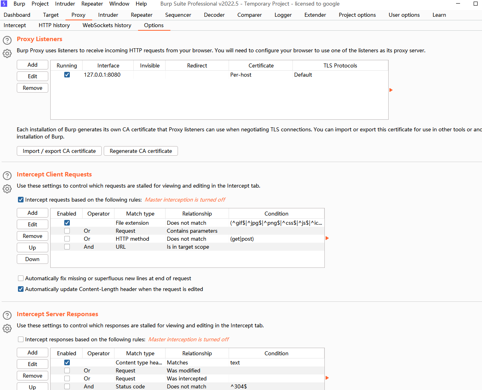Add a server response interception rule
Viewport: 482px width, 390px height.
click(x=32, y=352)
